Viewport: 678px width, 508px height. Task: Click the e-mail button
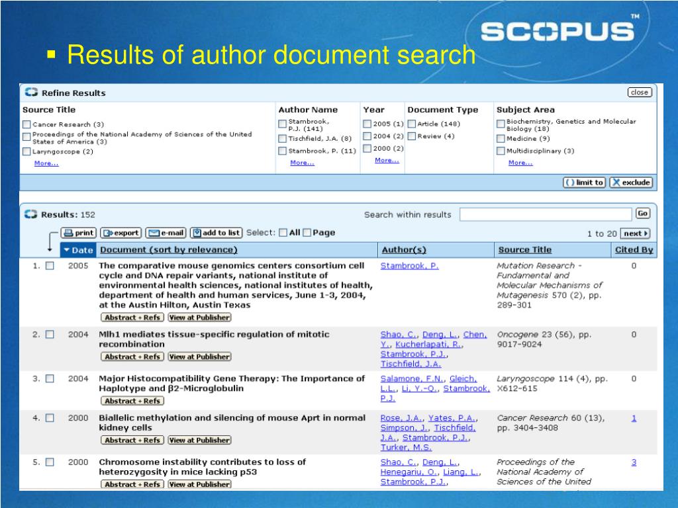tap(166, 233)
